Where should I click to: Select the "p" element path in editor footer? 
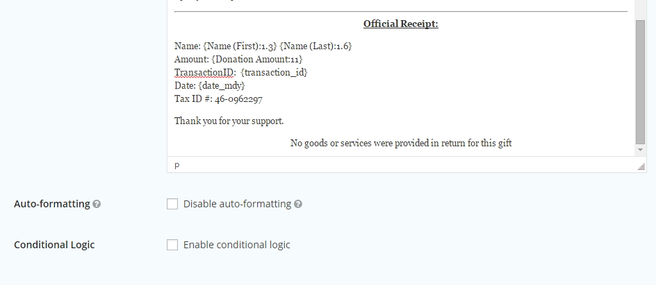[177, 165]
